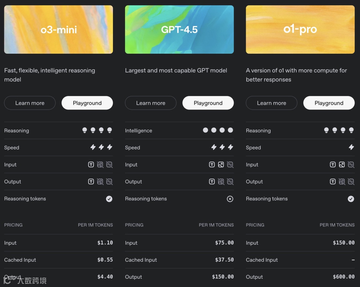Screen dimensions: 360x287
Task: Click GPT-4.5 image input icon
Action: (221, 165)
